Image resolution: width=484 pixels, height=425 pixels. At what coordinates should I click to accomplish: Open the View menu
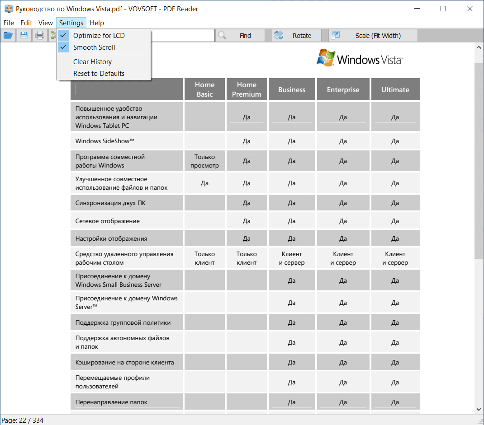(46, 23)
